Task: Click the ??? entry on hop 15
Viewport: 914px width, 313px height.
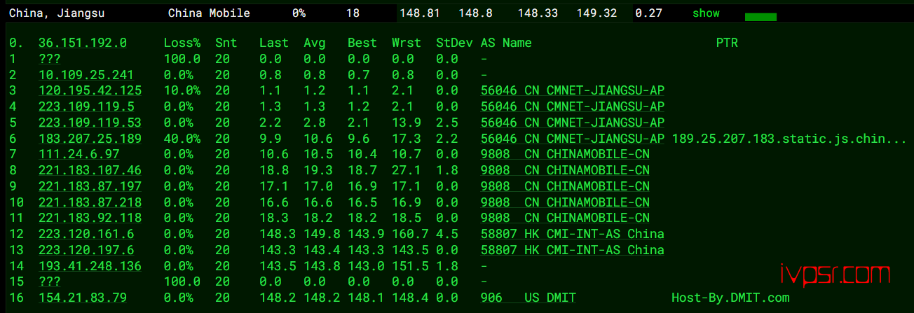Action: click(50, 282)
